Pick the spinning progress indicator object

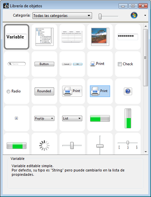(x=44, y=146)
